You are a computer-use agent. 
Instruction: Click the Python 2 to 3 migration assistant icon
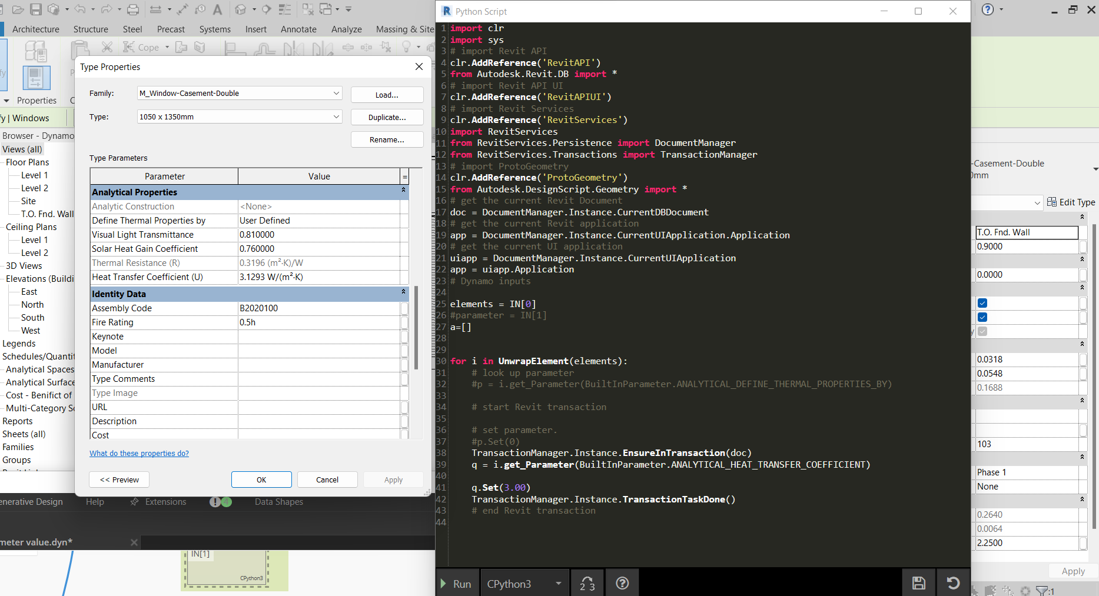click(x=587, y=583)
